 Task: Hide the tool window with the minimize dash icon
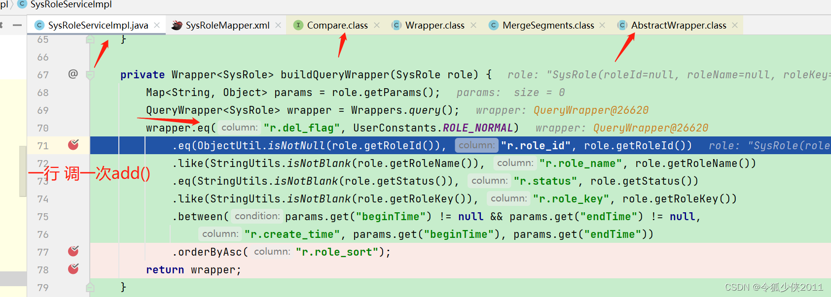click(17, 25)
